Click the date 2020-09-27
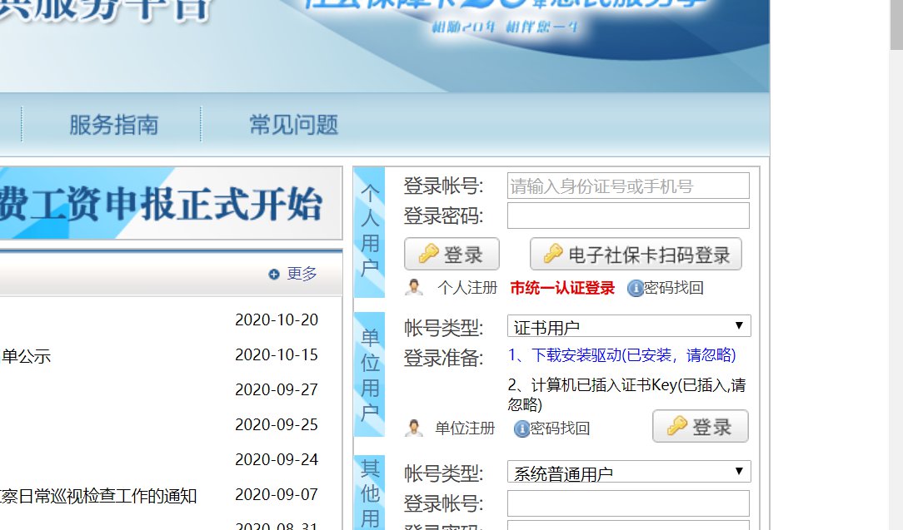This screenshot has height=530, width=903. point(277,390)
